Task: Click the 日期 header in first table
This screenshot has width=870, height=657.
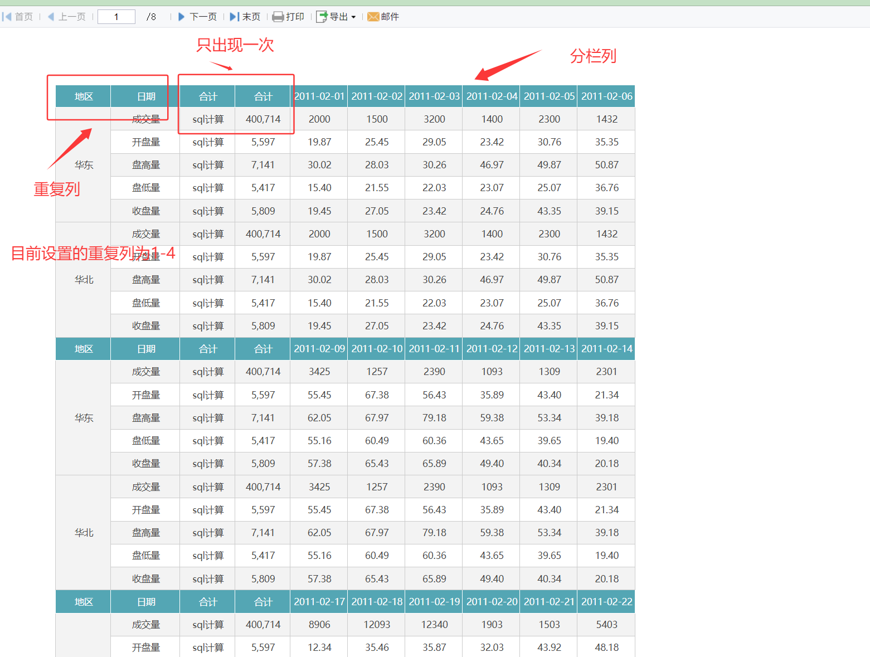Action: [x=146, y=96]
